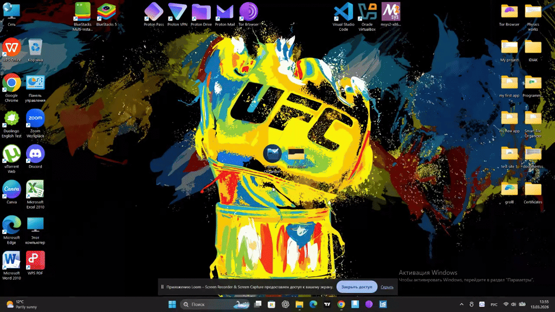Expand hidden system tray icons
This screenshot has width=555, height=312.
pyautogui.click(x=462, y=304)
